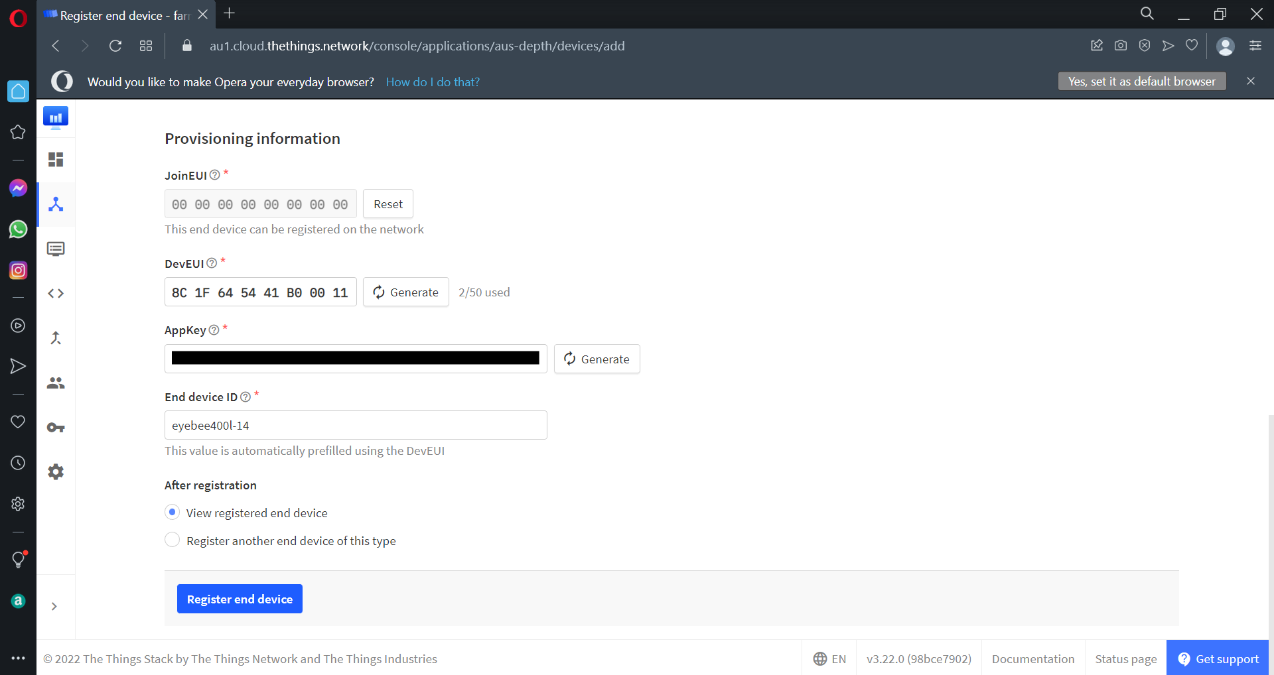Generate a new DevEUI
The image size is (1274, 675).
pyautogui.click(x=406, y=292)
